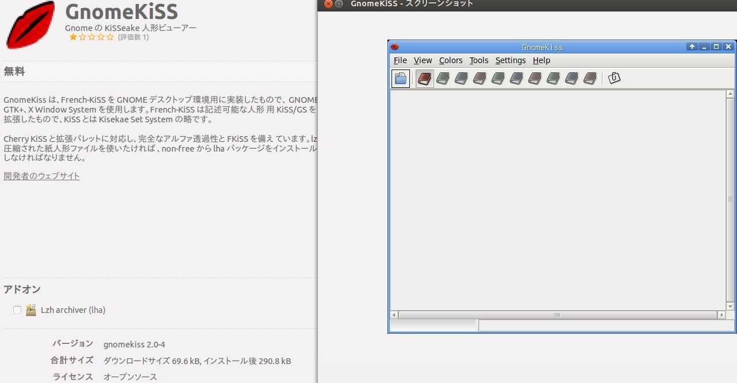Click the up-arrow shade button in GnomeKiss titlebar
Viewport: 737px width, 383px height.
692,47
